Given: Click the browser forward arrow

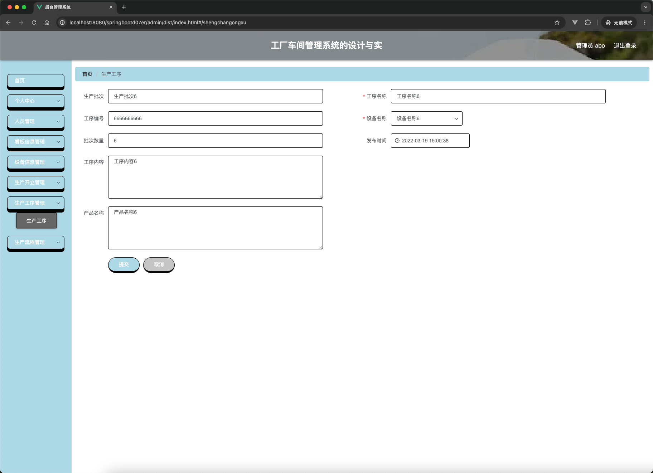Looking at the screenshot, I should pyautogui.click(x=21, y=23).
